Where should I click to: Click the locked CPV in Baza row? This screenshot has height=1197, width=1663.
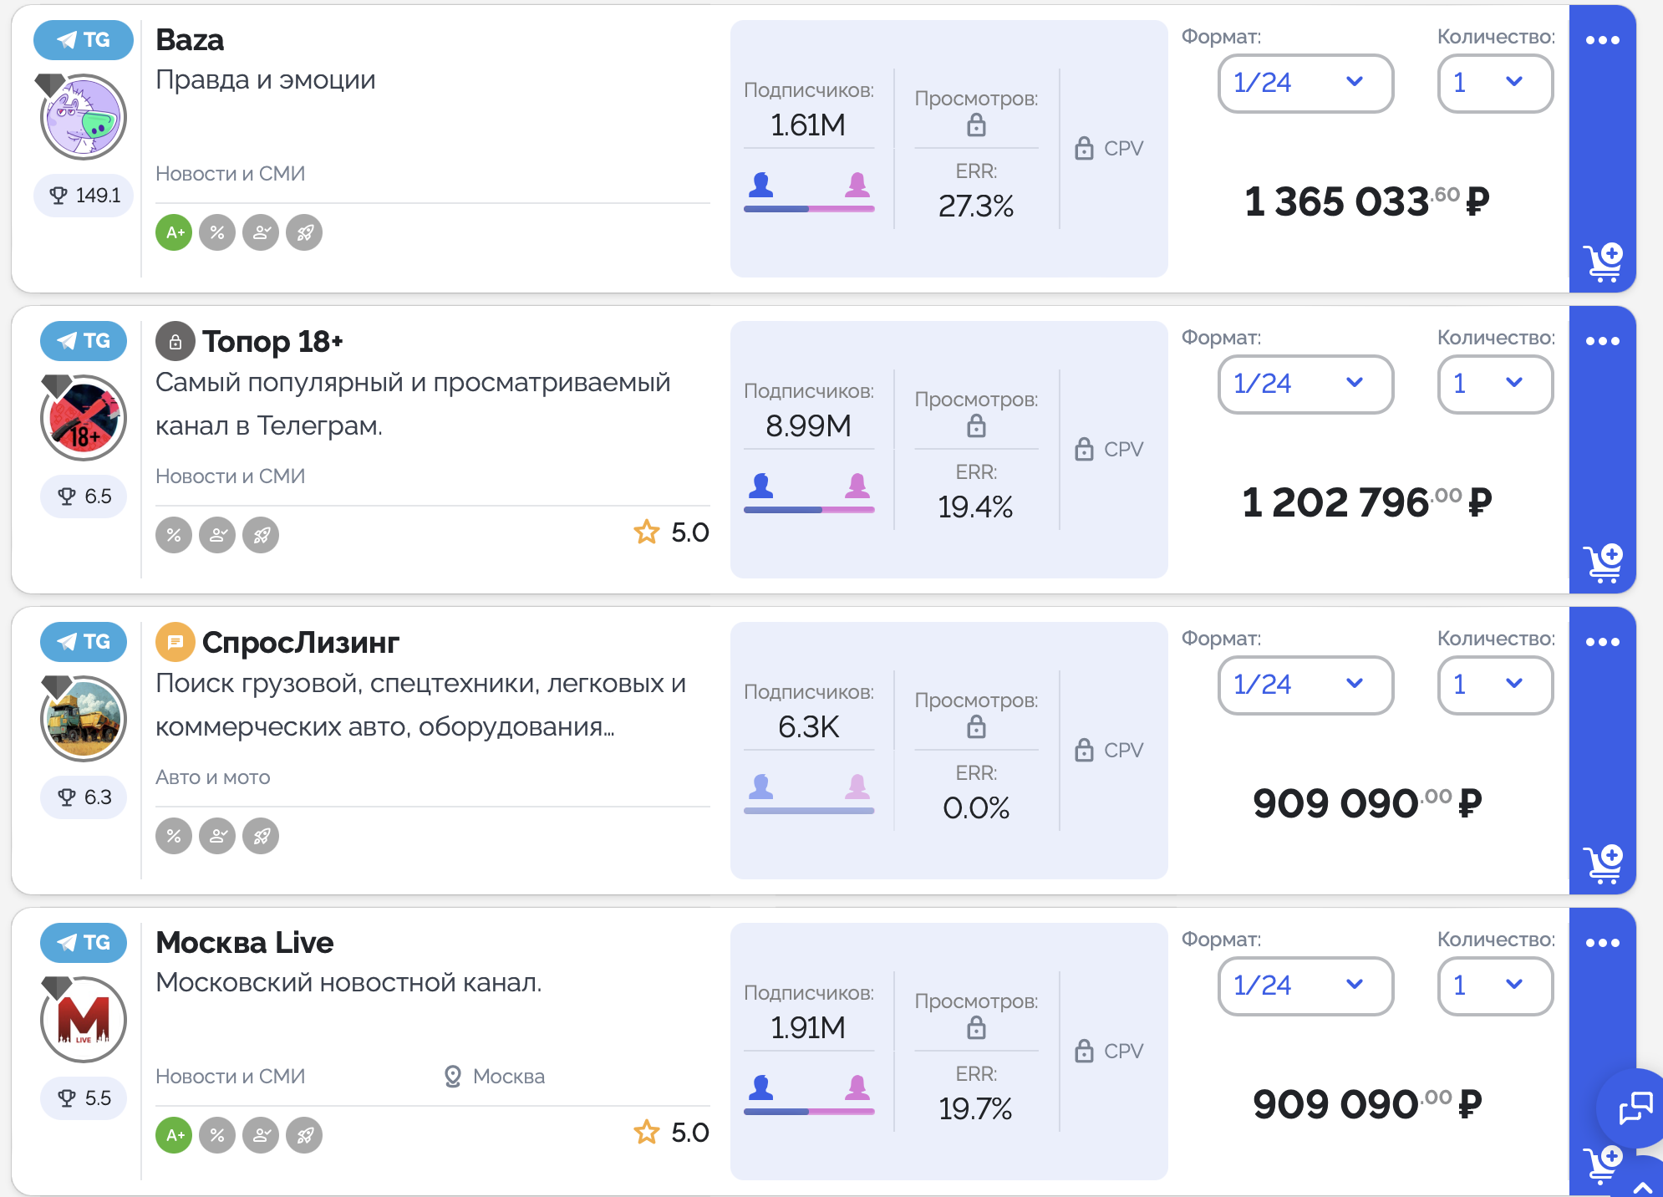pyautogui.click(x=1109, y=149)
